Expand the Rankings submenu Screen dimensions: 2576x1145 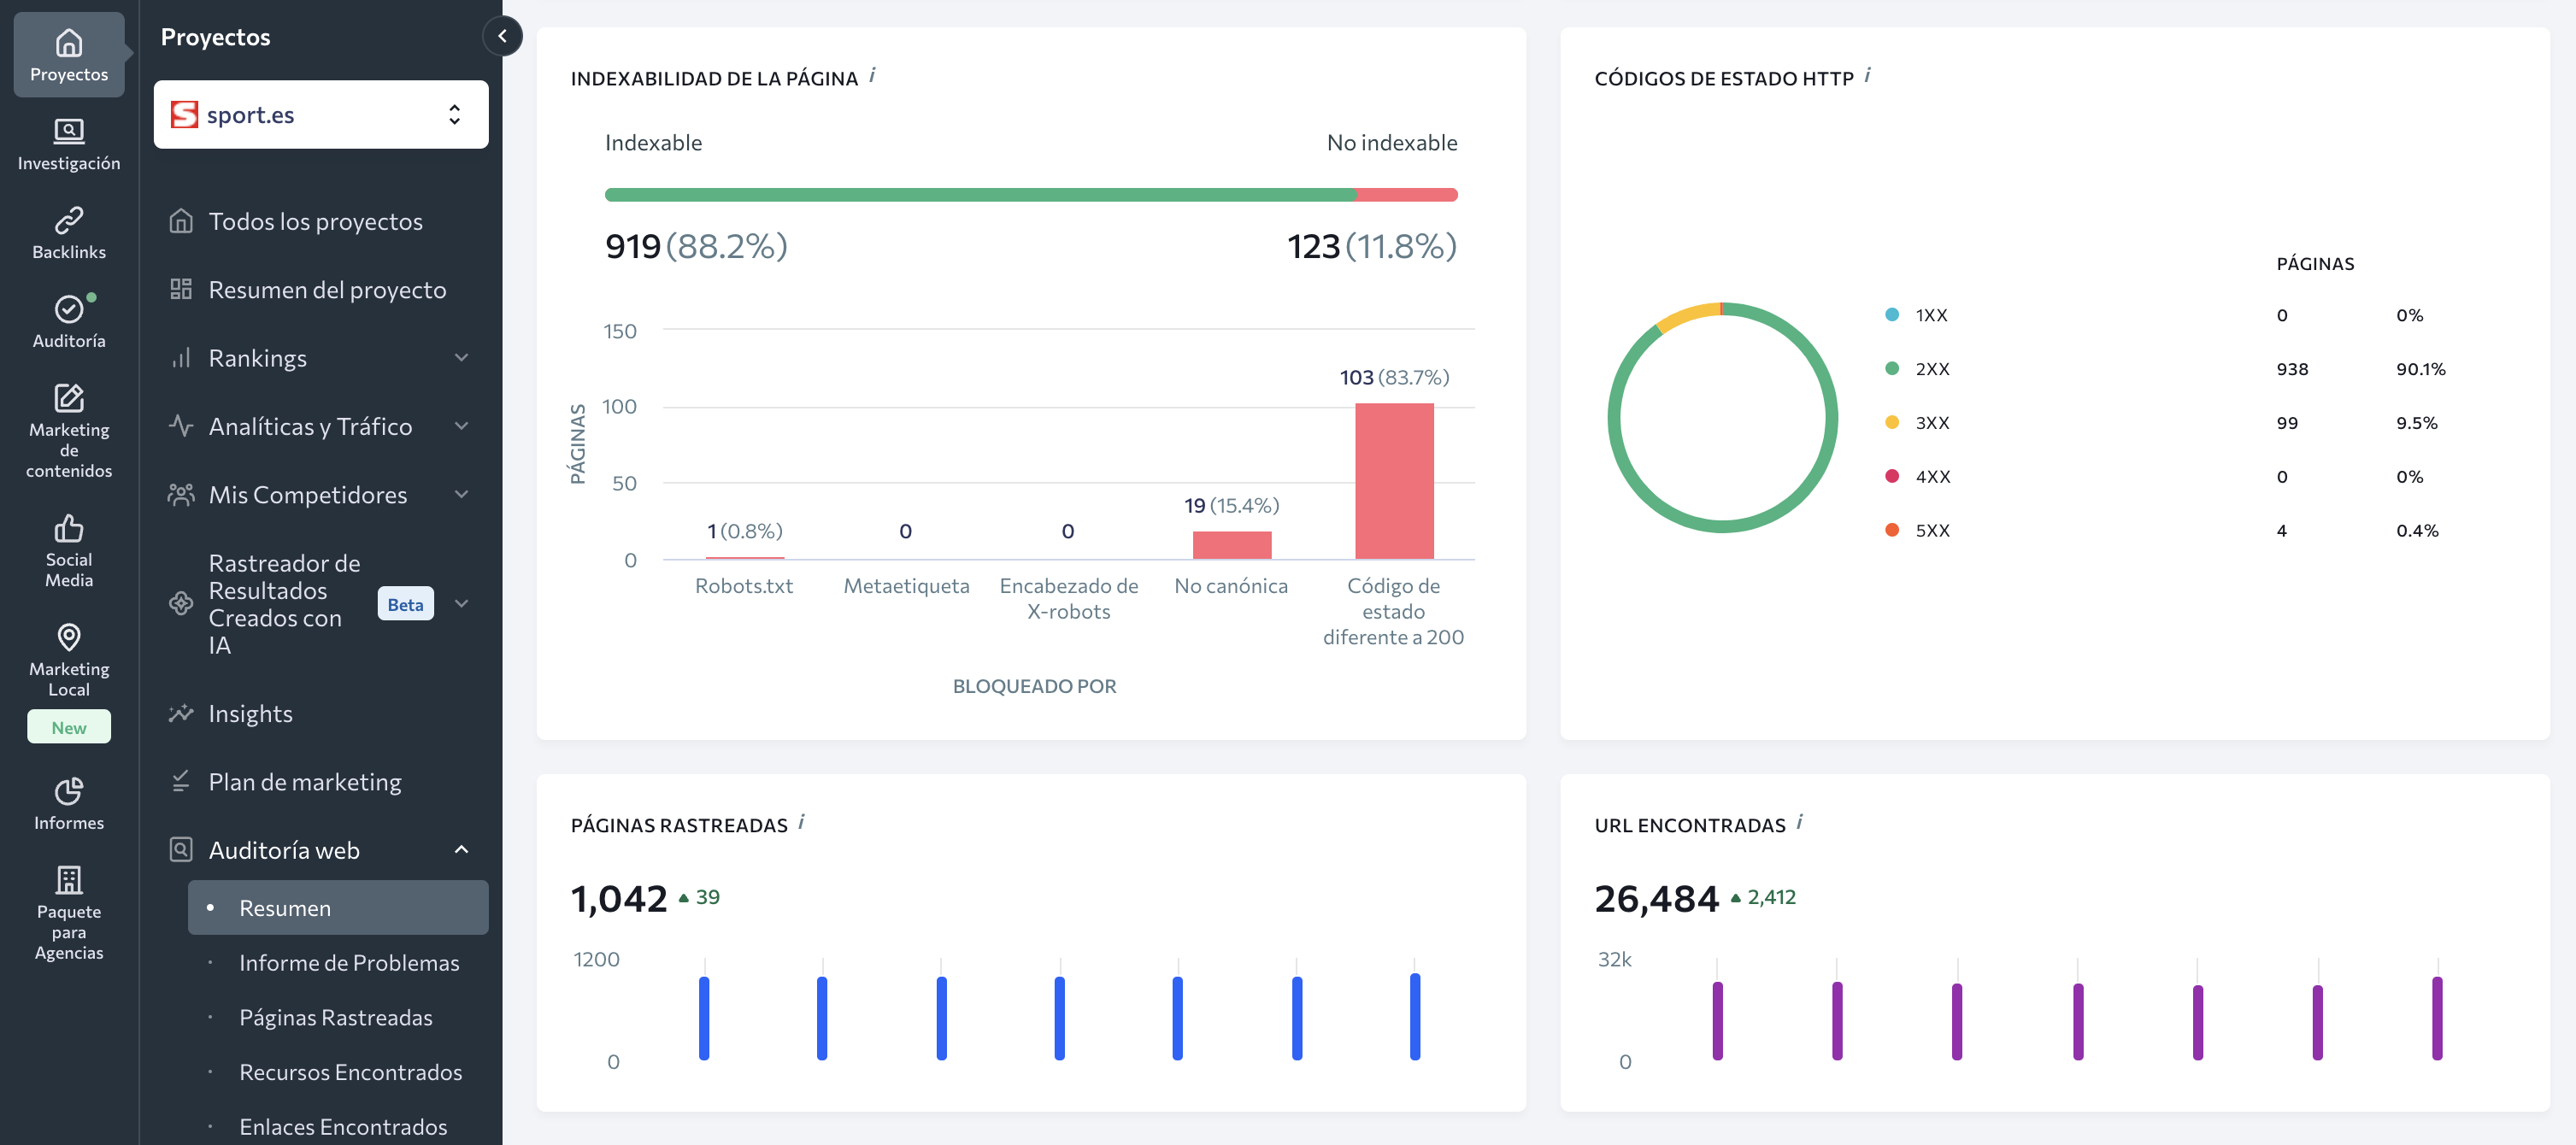[461, 358]
